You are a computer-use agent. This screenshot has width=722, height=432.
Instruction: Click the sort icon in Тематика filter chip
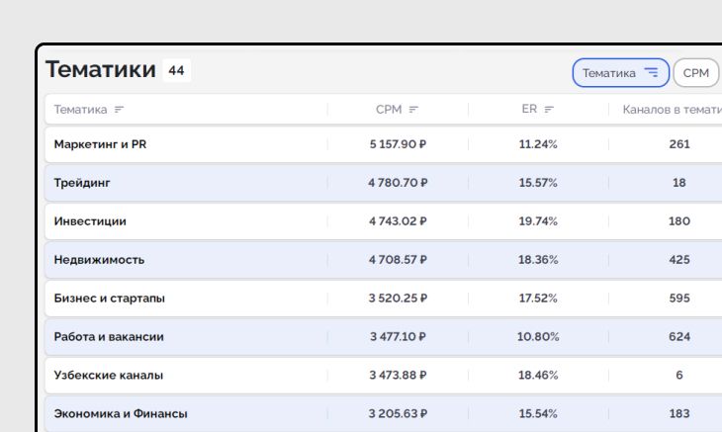[651, 72]
